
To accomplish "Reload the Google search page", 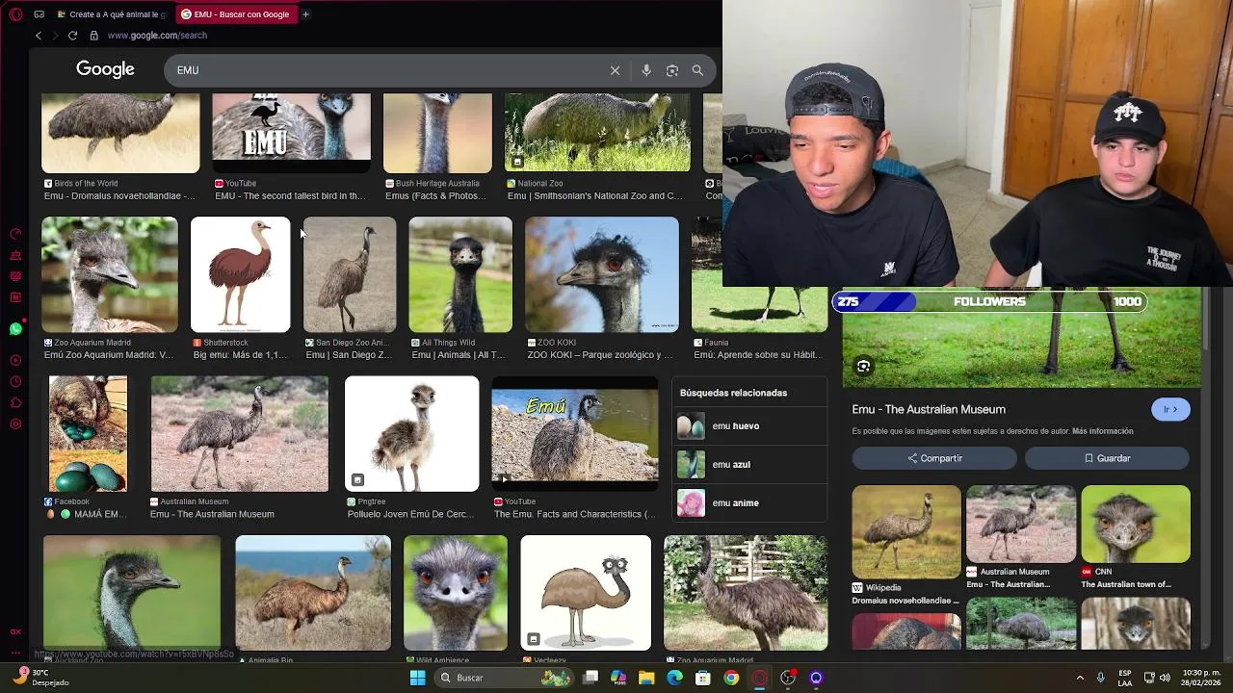I will (72, 36).
